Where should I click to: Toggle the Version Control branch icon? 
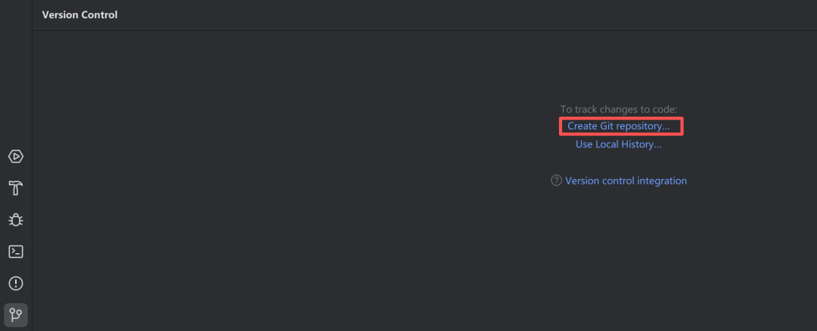click(x=16, y=315)
